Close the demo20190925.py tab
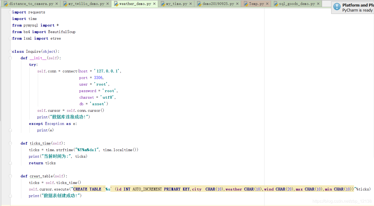The width and height of the screenshot is (374, 206). (x=237, y=4)
